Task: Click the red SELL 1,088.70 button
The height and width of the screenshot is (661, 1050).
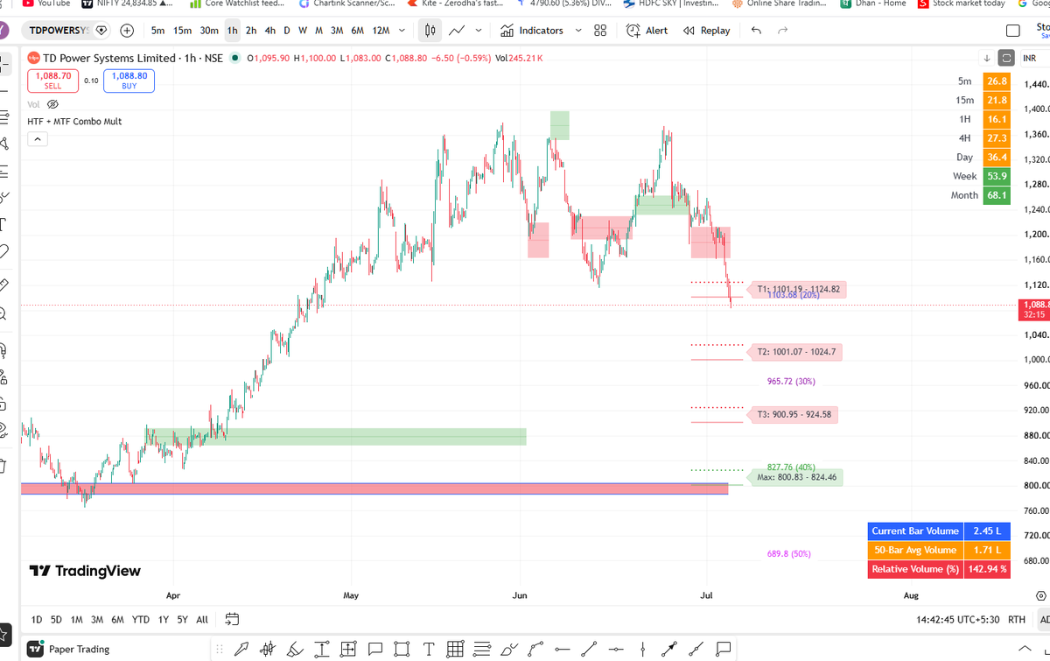Action: tap(52, 81)
